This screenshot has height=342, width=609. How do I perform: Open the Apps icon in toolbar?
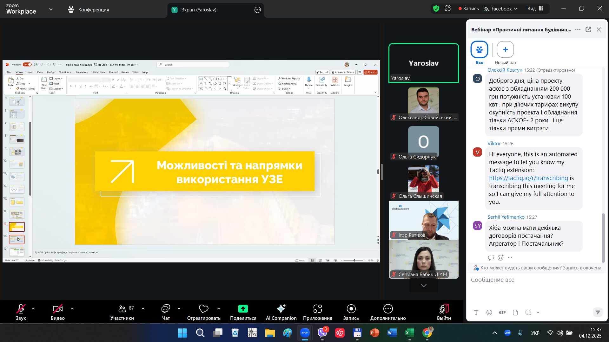tap(317, 309)
